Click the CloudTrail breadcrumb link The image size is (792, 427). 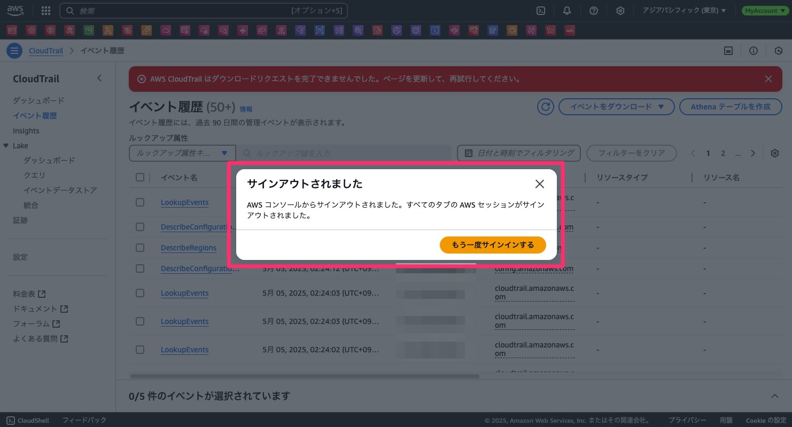click(46, 51)
